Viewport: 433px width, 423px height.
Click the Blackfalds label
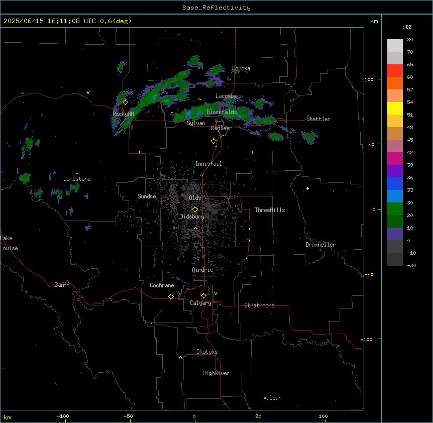[222, 112]
